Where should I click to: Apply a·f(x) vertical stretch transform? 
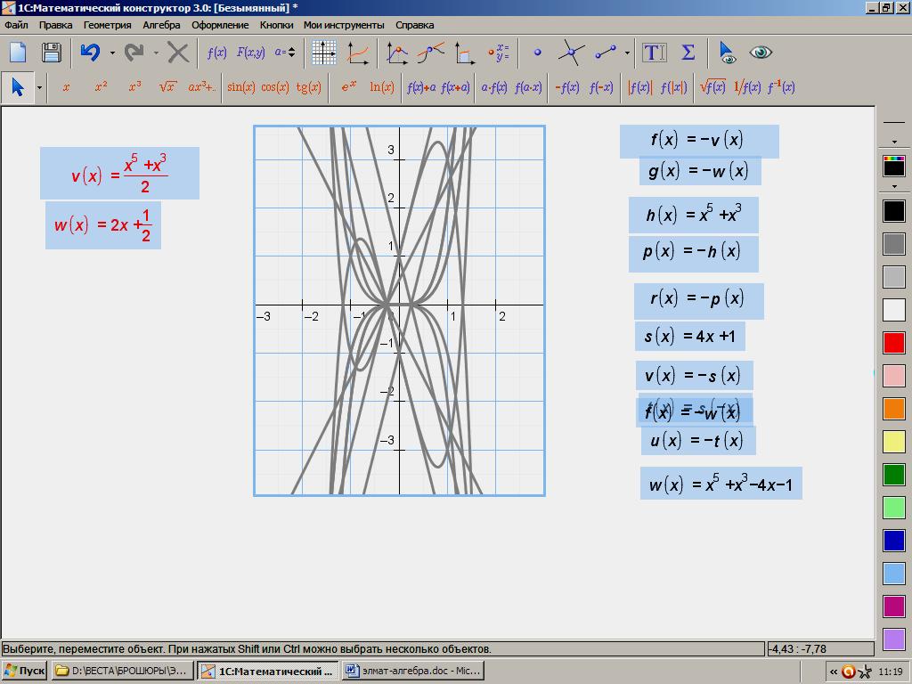tap(493, 87)
